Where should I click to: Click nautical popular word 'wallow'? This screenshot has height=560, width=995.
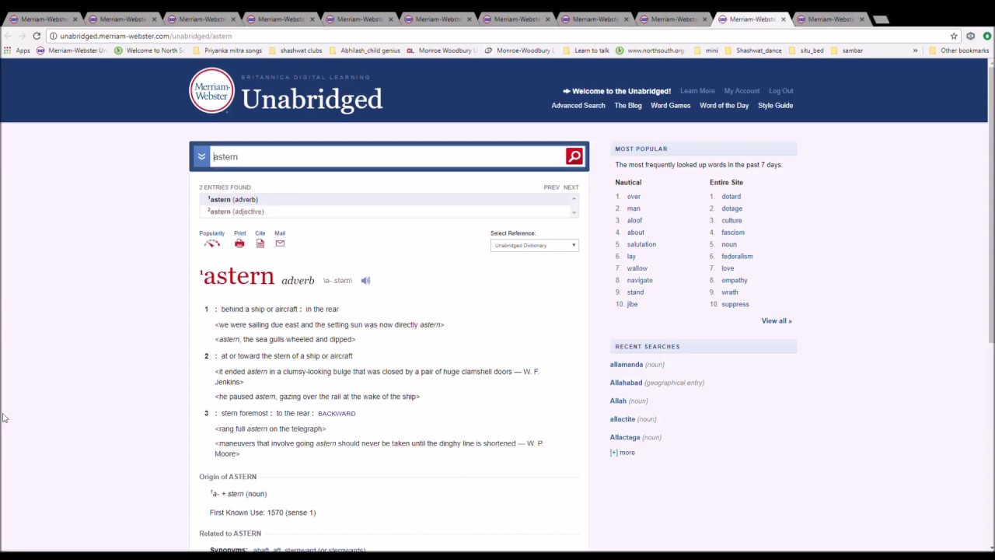pyautogui.click(x=637, y=268)
